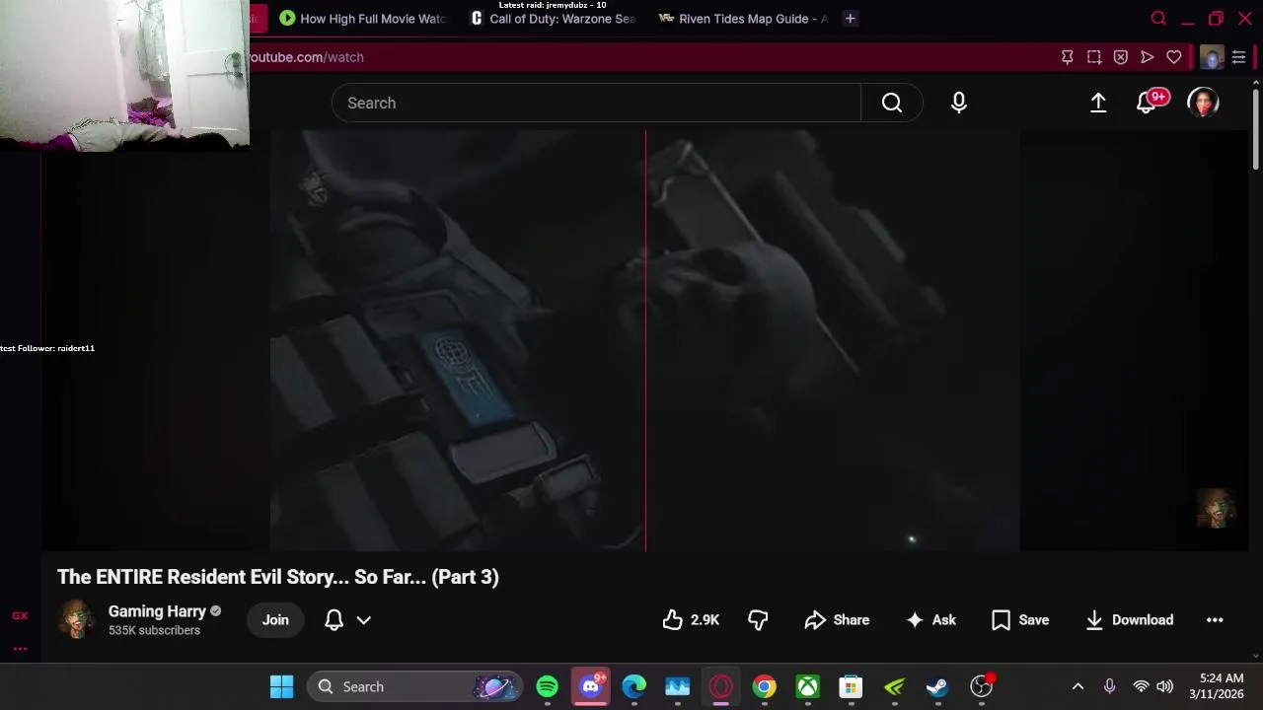Viewport: 1263px width, 710px height.
Task: Open Discord from the taskbar
Action: coord(590,686)
